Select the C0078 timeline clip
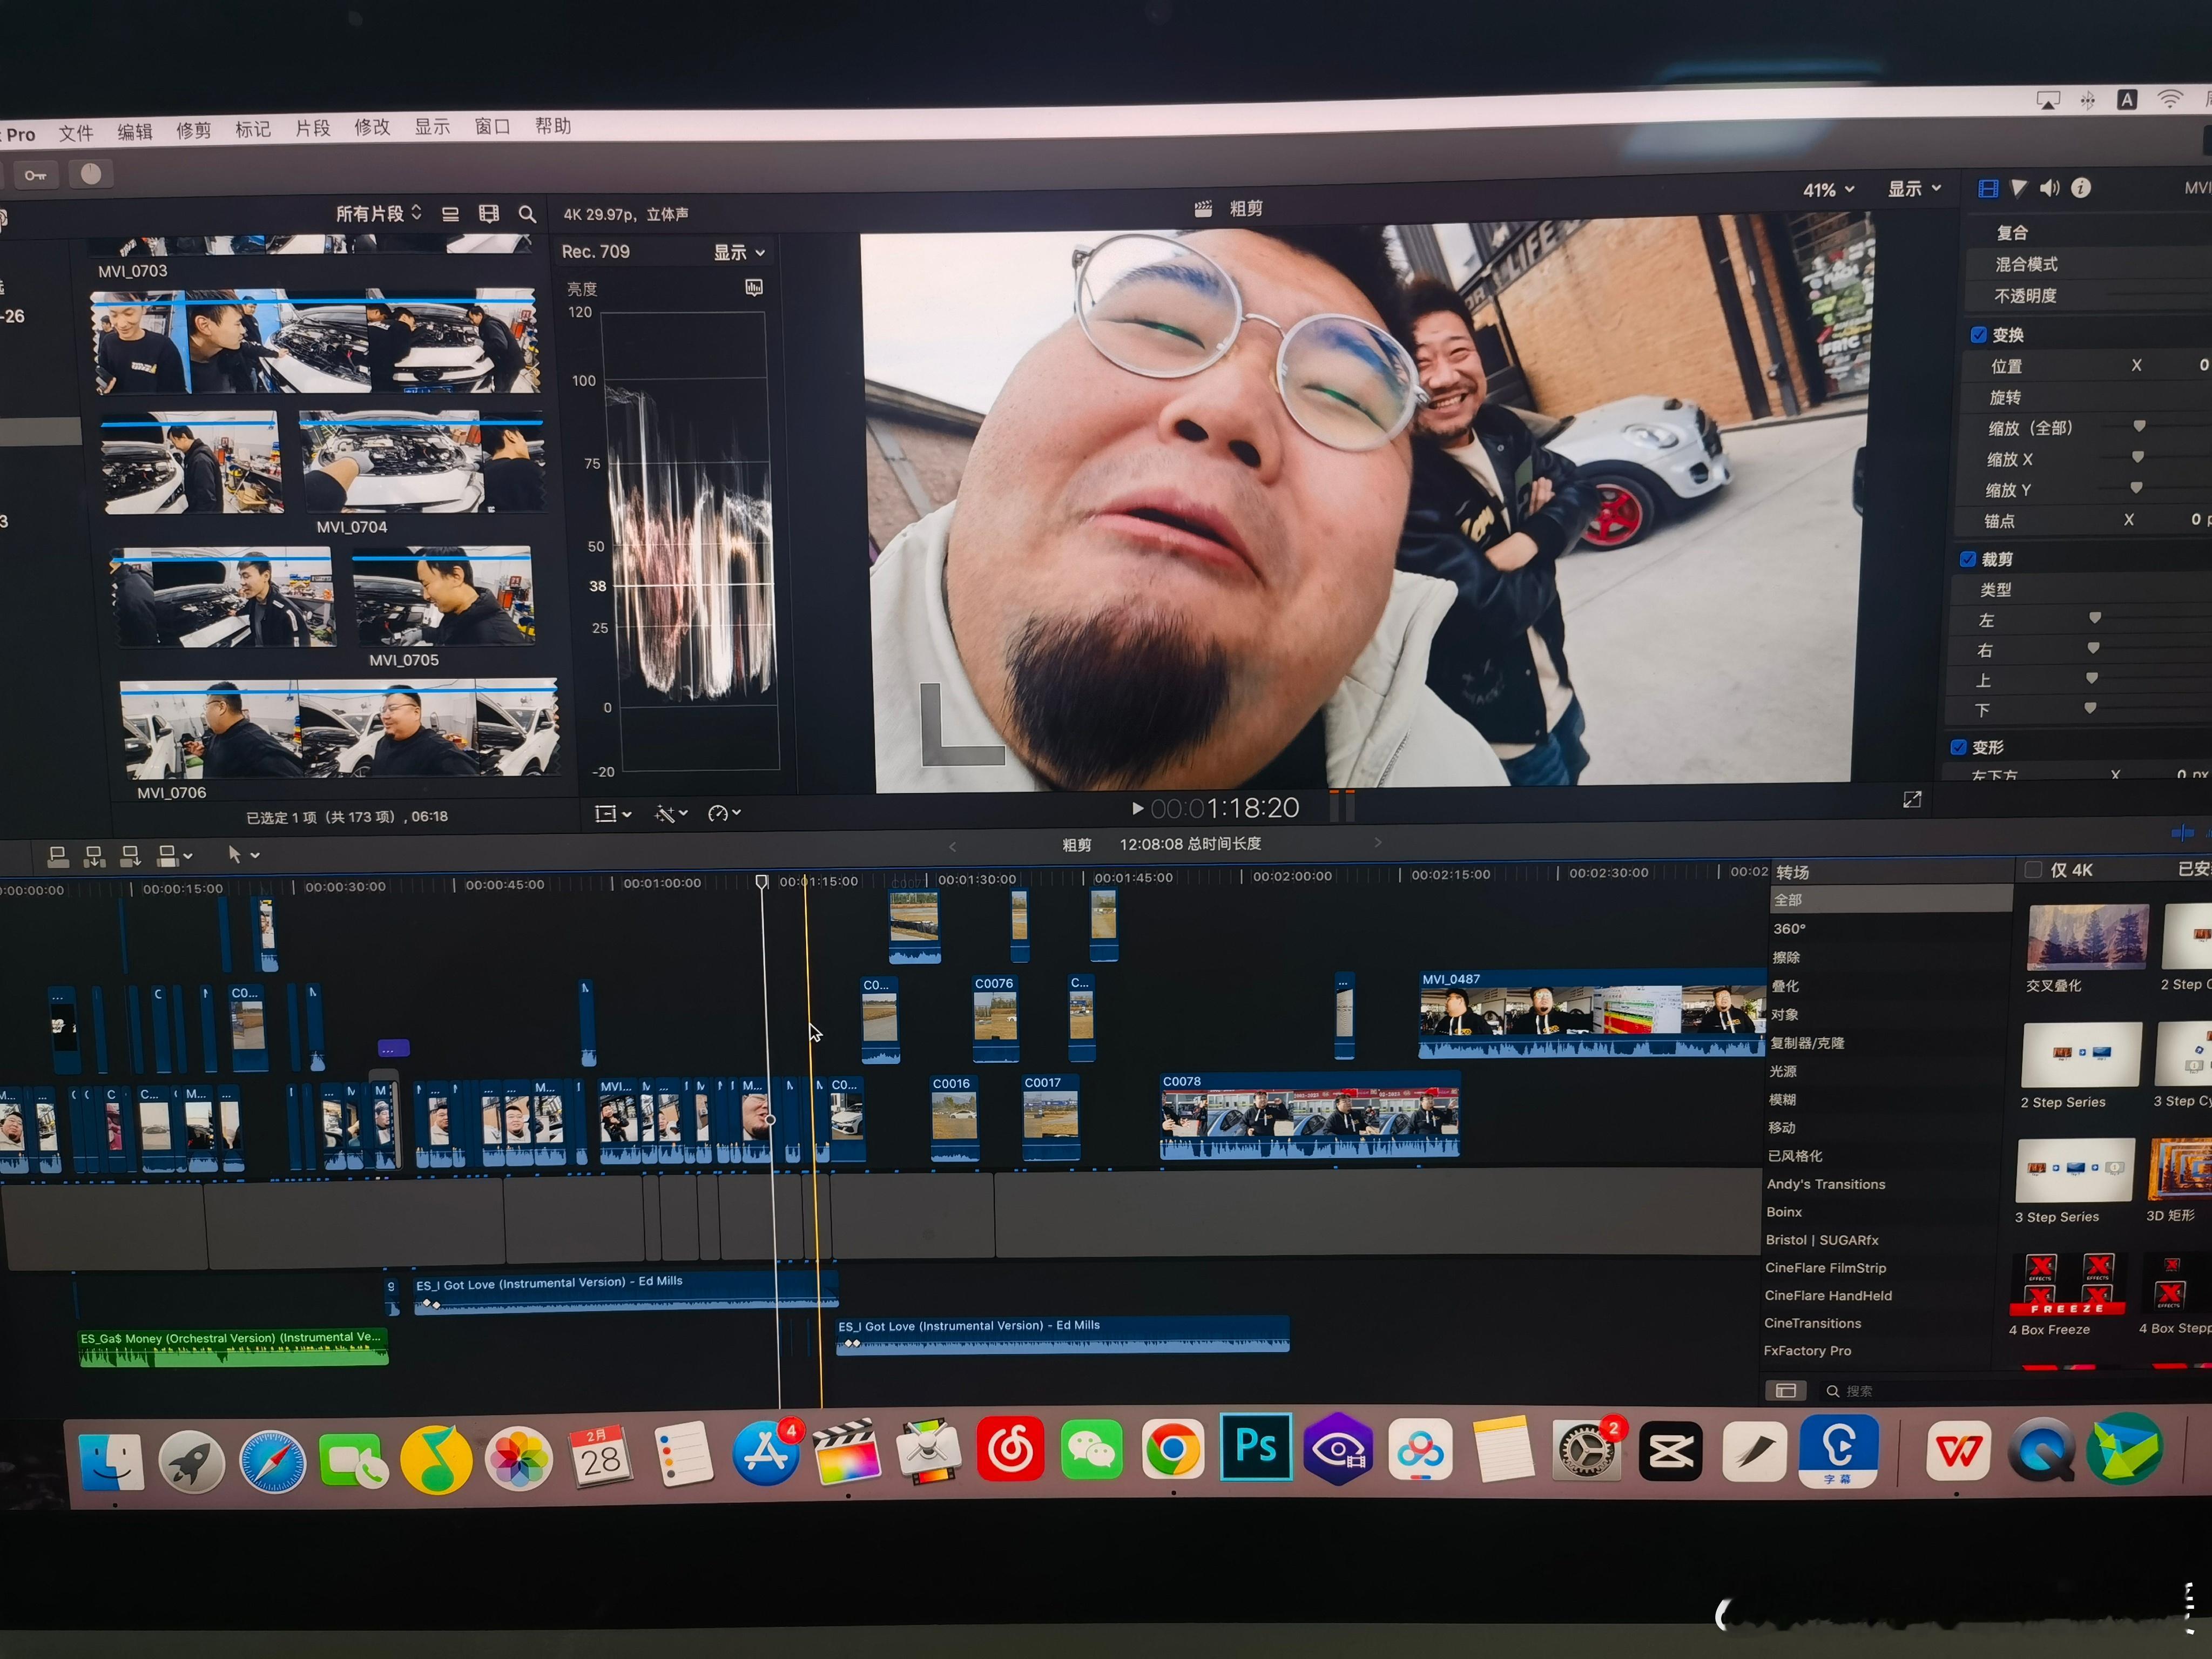 [1309, 1115]
